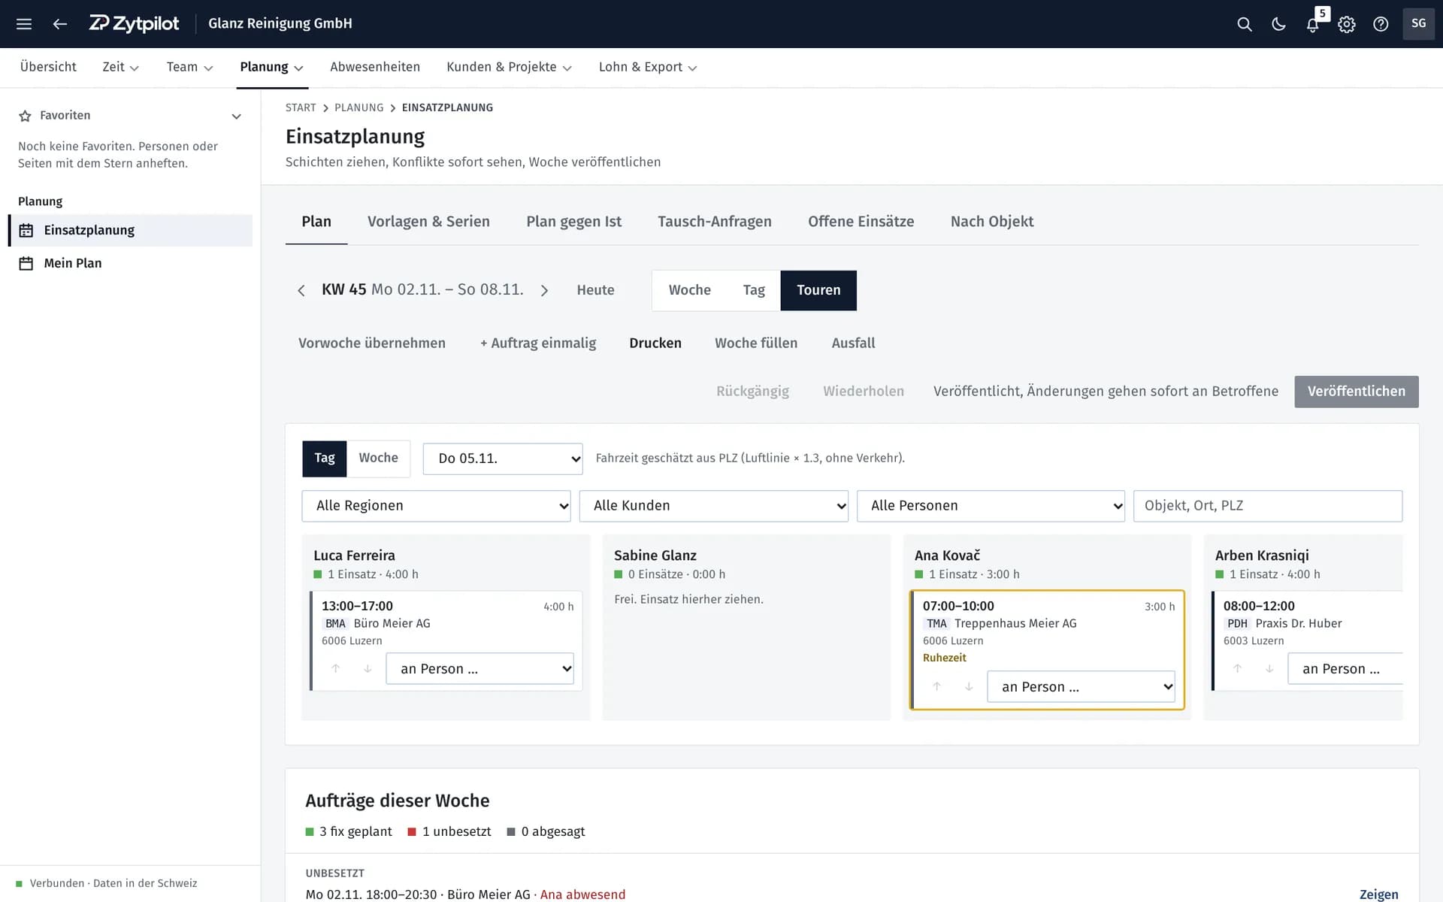
Task: Open the SG user avatar menu
Action: (x=1418, y=24)
